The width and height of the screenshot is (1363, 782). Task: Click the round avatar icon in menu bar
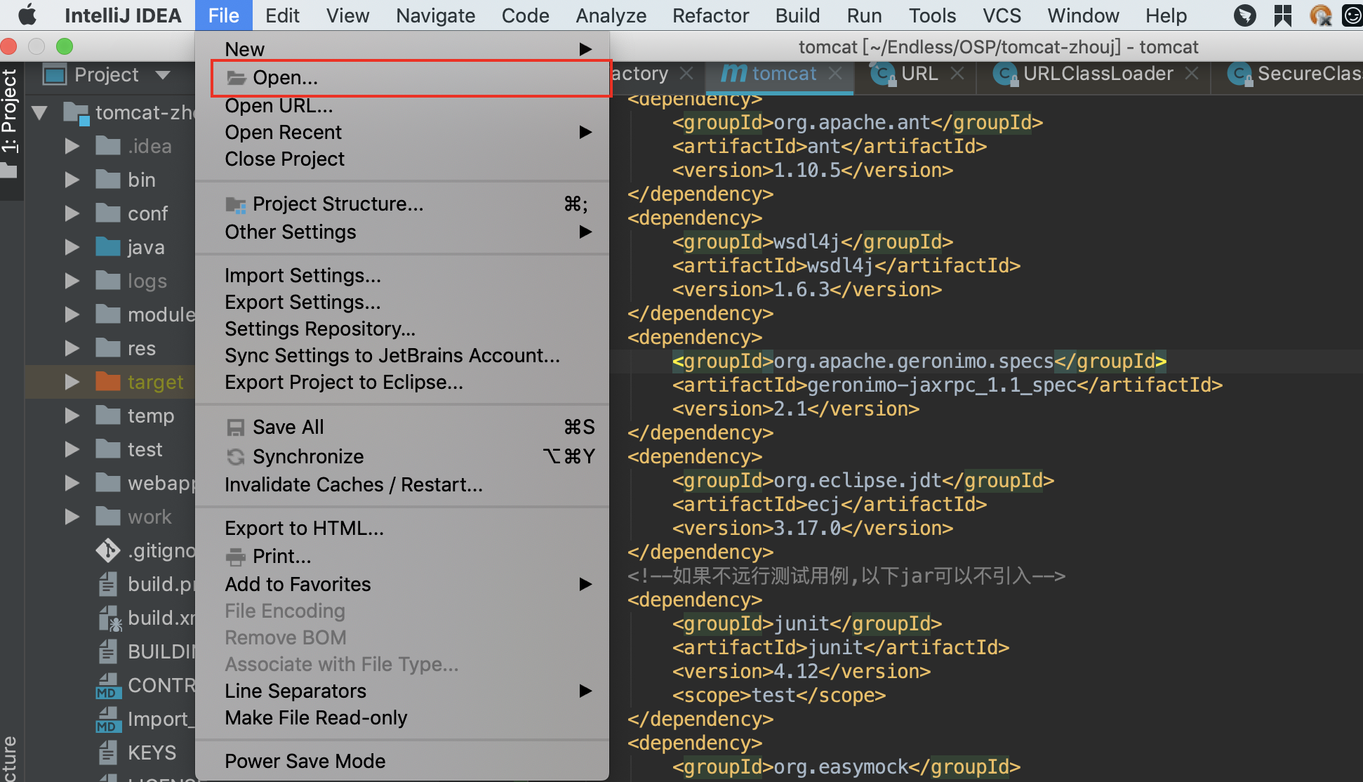click(x=1320, y=15)
